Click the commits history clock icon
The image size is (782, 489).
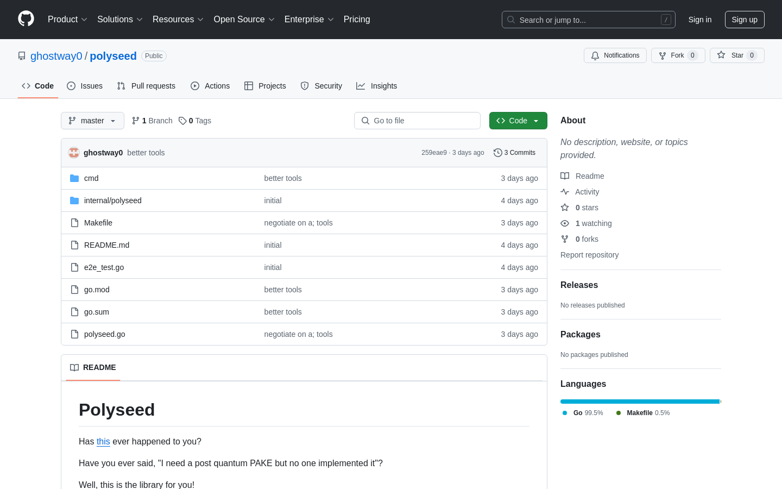click(497, 153)
